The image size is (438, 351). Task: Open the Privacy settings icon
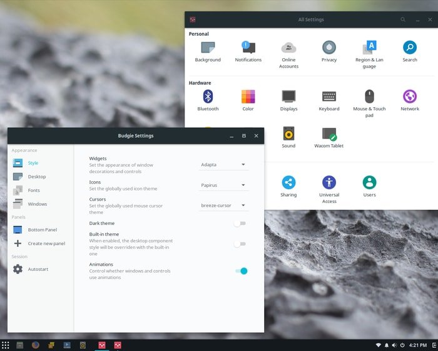click(x=329, y=48)
